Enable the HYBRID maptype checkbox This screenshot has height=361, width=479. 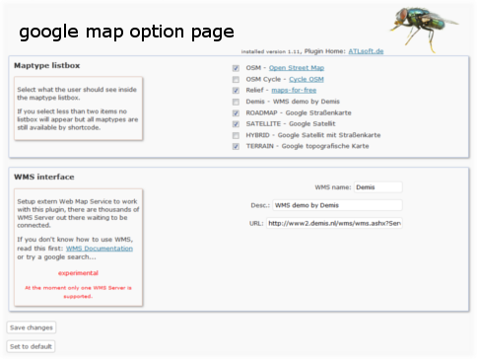[236, 135]
